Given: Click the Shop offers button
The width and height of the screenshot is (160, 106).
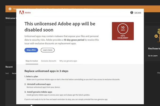Looking at the screenshot, I should click(x=31, y=50).
